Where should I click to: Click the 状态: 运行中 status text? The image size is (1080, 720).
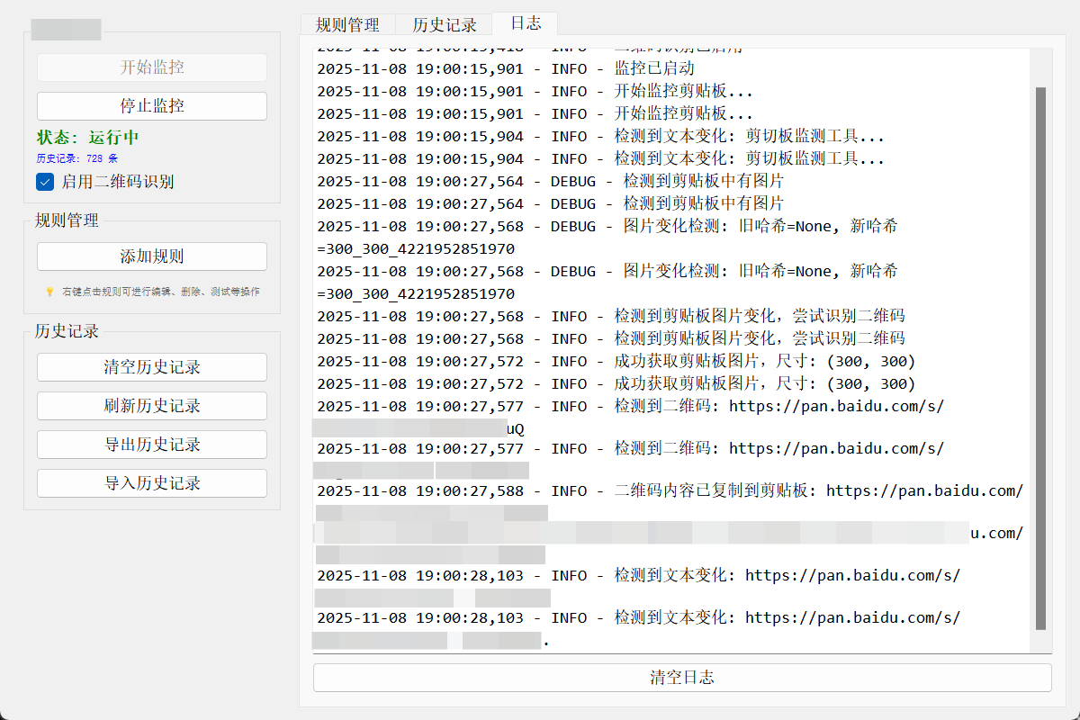[87, 138]
